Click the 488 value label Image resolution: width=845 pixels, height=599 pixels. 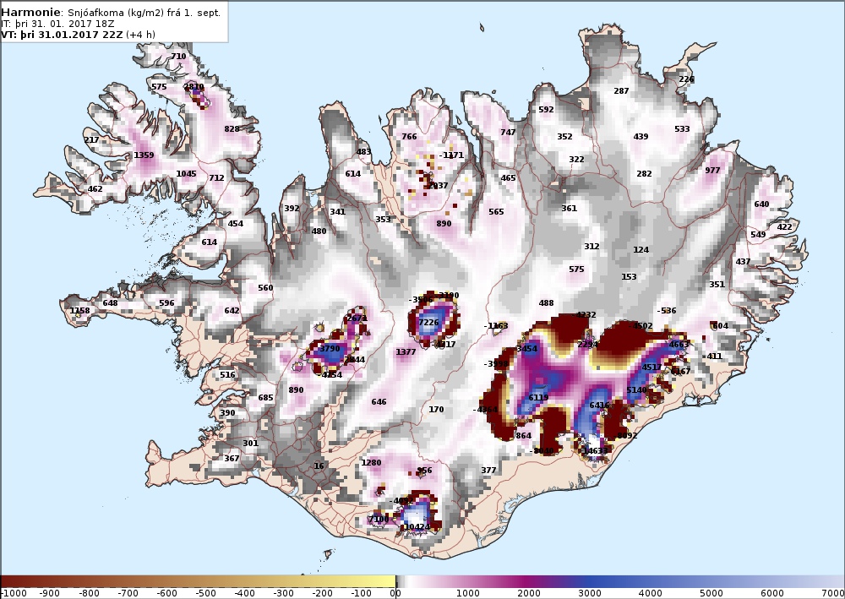[546, 302]
